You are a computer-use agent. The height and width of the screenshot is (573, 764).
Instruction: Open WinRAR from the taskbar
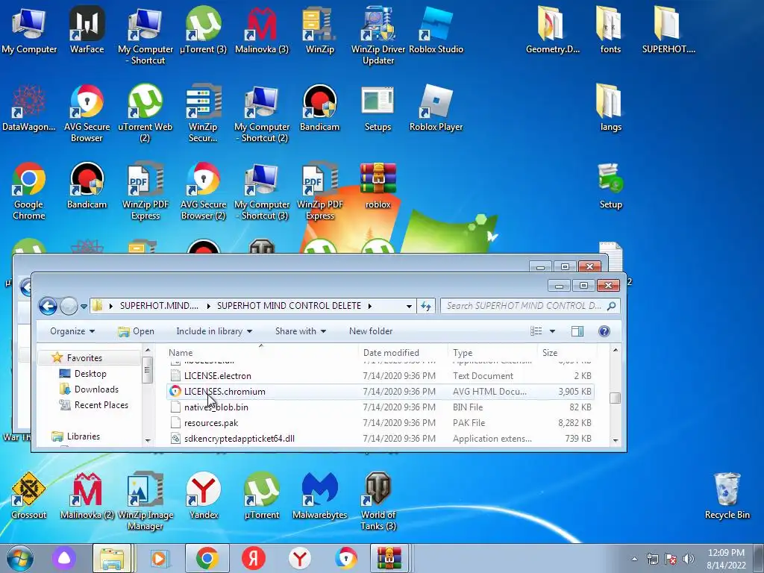[389, 558]
